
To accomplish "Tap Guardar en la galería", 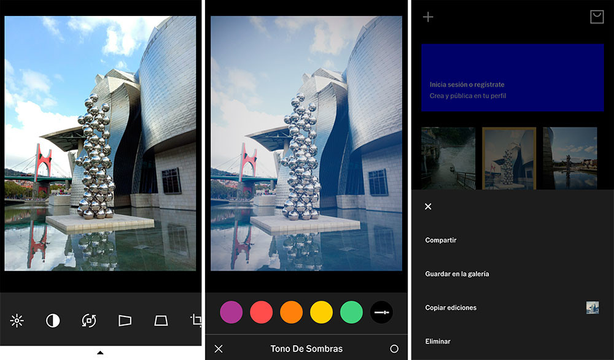I will [457, 274].
